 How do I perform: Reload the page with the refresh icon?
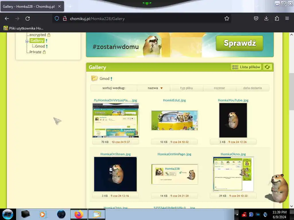28,19
